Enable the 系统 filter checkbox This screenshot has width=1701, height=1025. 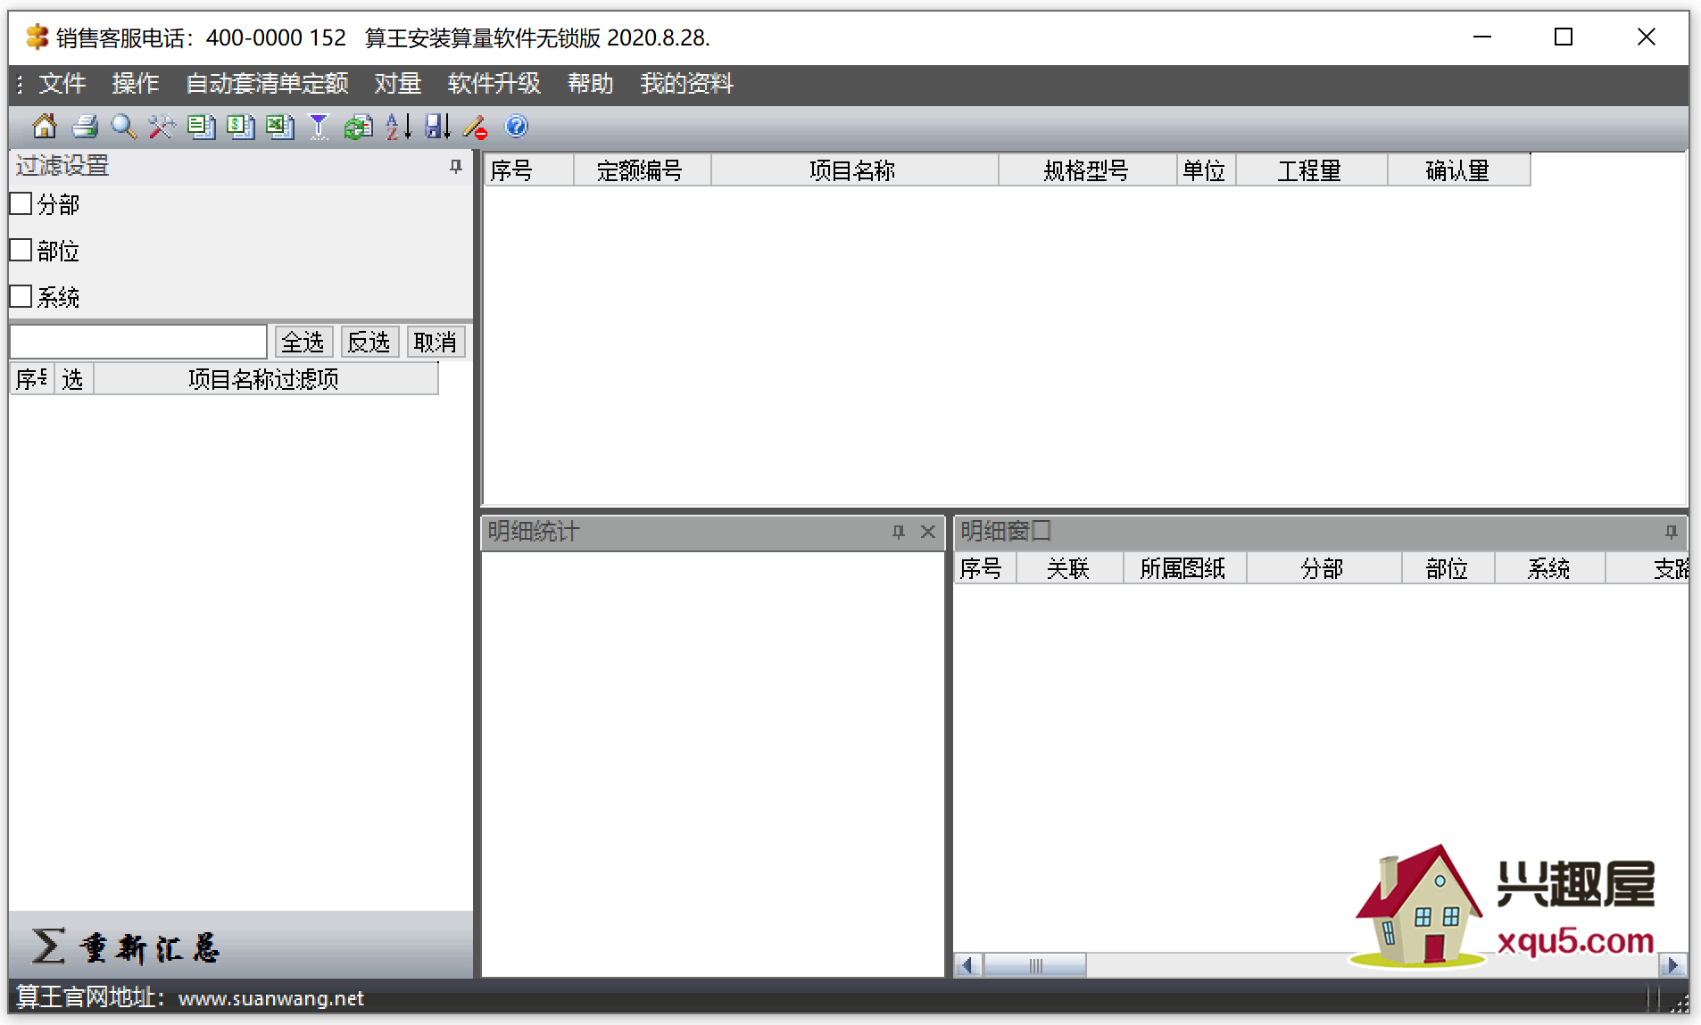[x=21, y=296]
